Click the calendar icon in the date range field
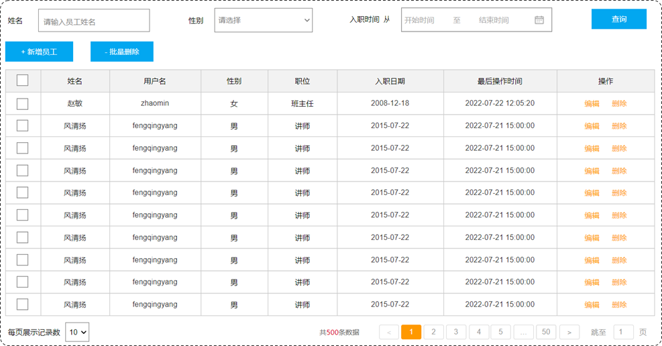The height and width of the screenshot is (346, 662). 539,20
